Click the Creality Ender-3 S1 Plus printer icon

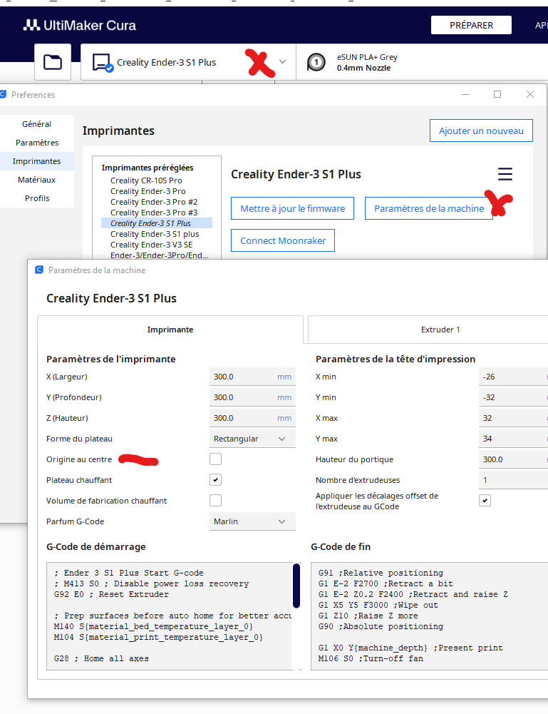click(103, 62)
